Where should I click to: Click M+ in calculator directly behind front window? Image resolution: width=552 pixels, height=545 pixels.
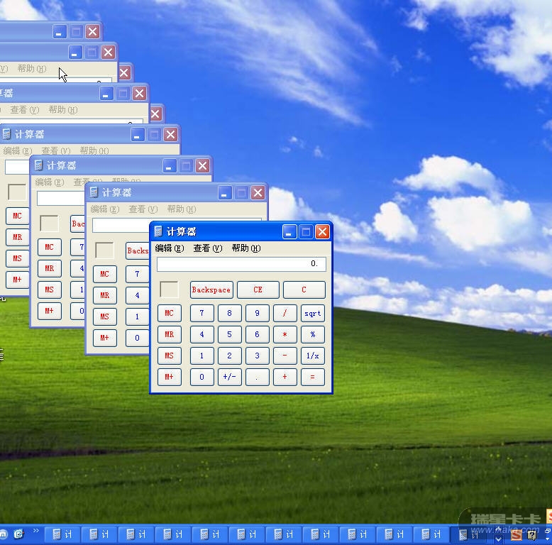click(x=105, y=338)
